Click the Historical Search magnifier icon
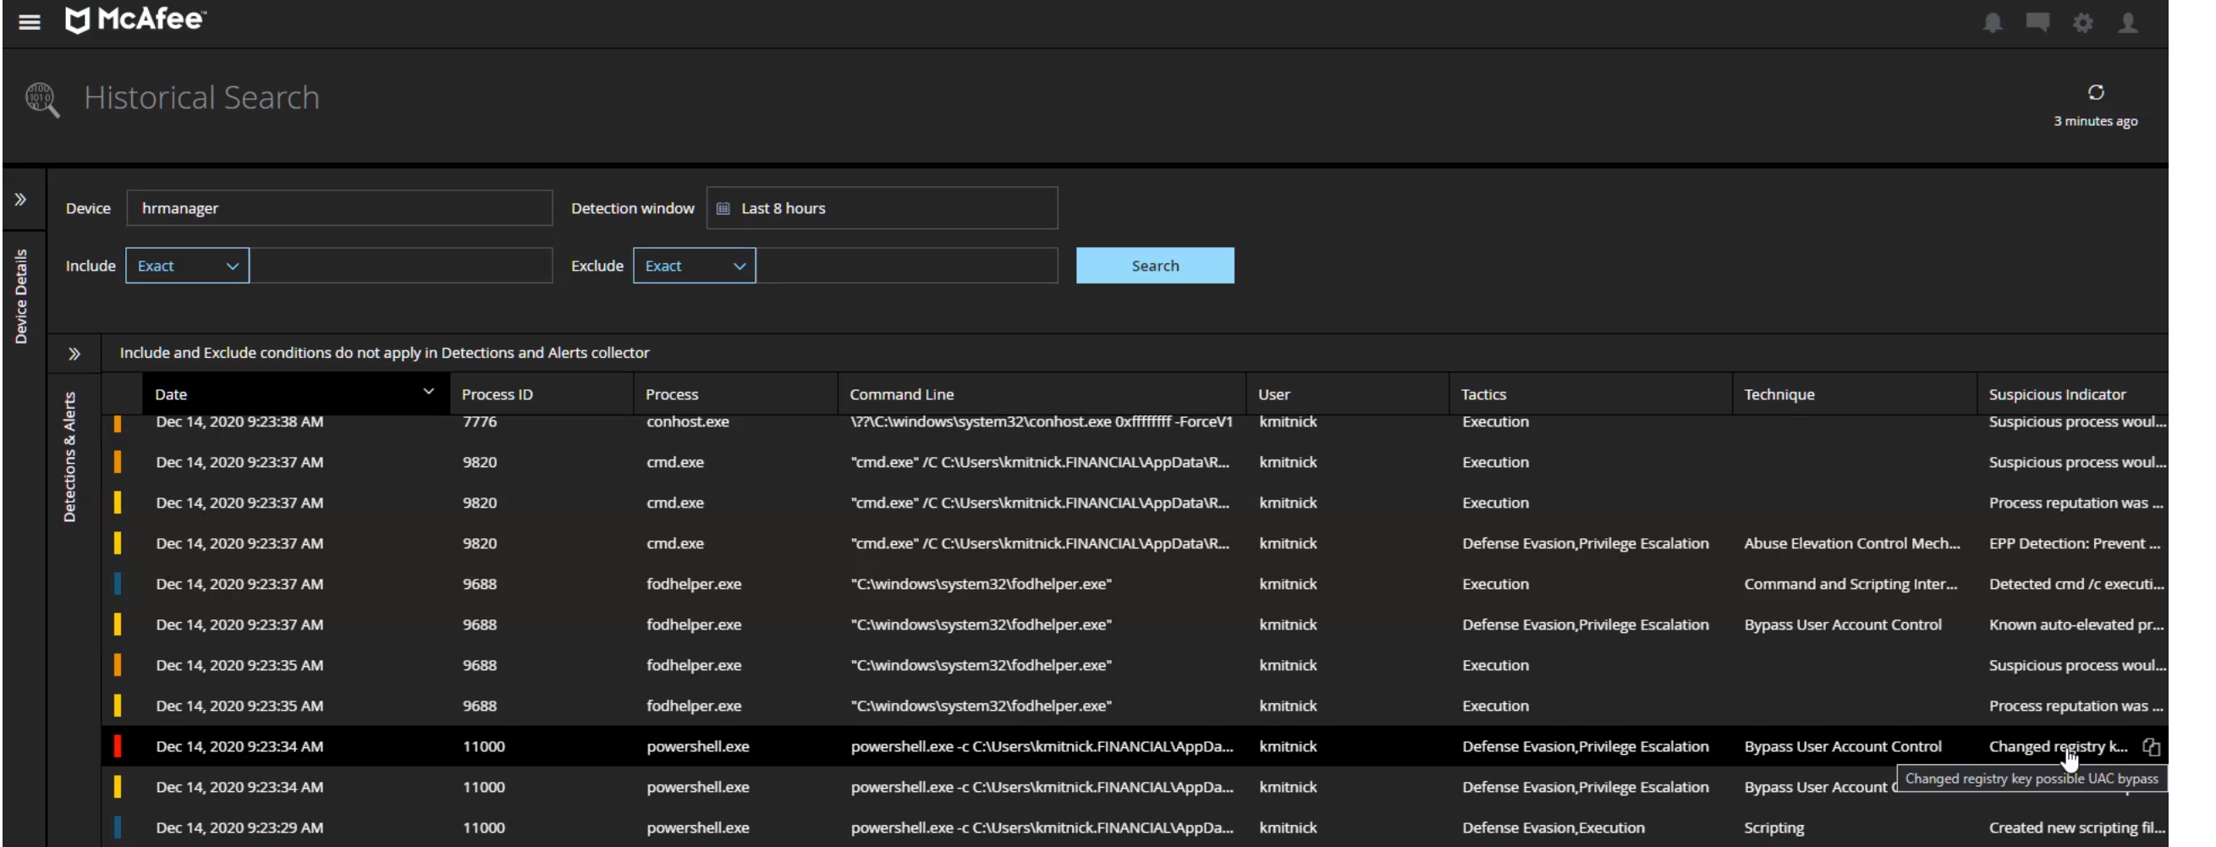2216x847 pixels. 41,99
